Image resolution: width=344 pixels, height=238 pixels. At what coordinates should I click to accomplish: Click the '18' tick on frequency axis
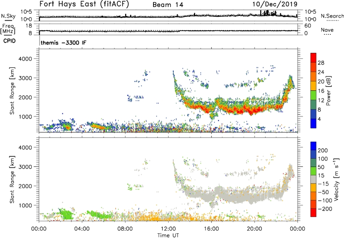coord(28,26)
